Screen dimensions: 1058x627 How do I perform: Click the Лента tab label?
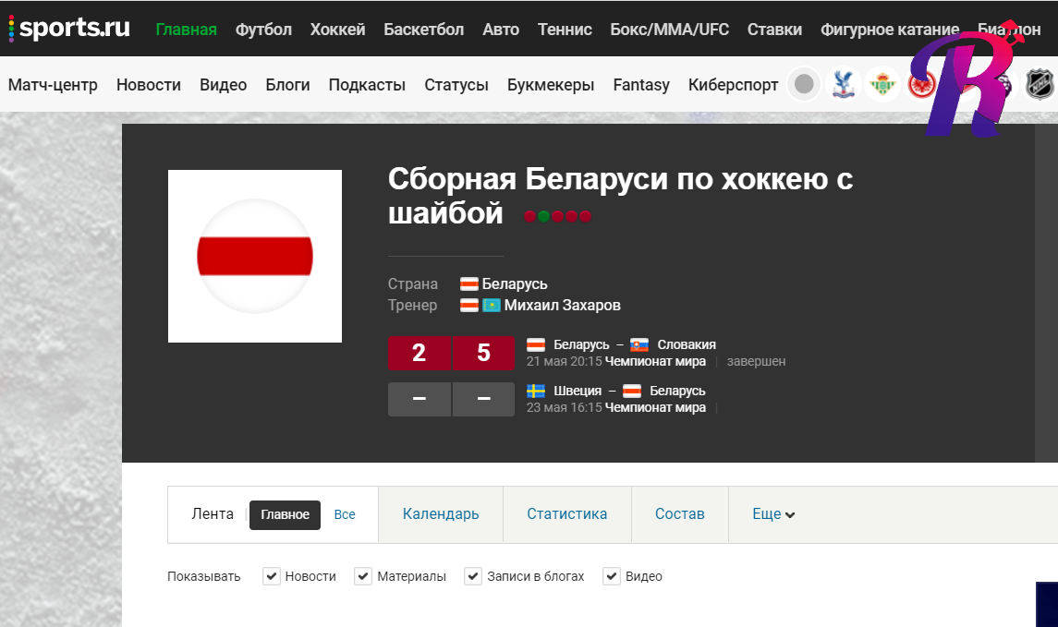pos(213,514)
